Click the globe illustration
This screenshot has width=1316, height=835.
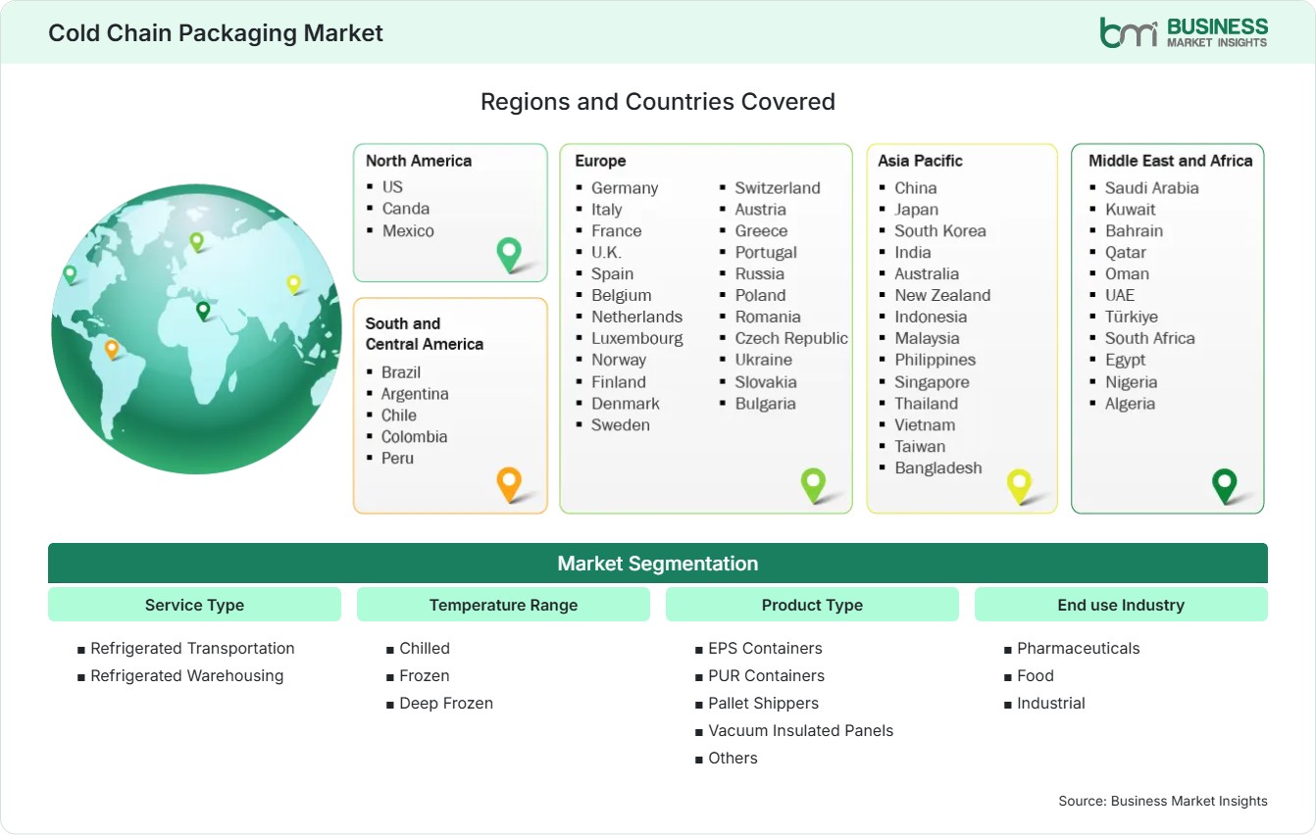click(x=196, y=329)
